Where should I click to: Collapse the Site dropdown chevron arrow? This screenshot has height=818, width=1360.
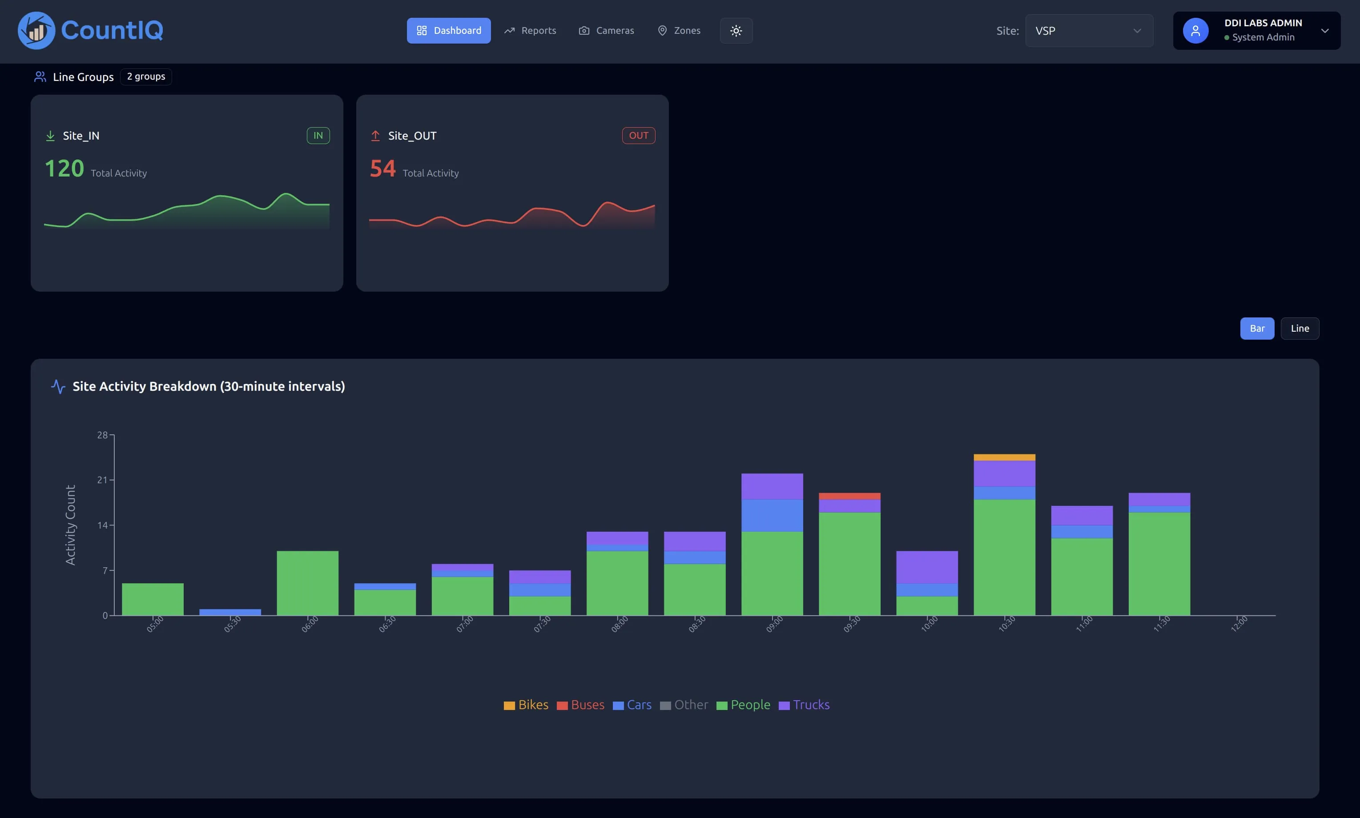pyautogui.click(x=1136, y=30)
